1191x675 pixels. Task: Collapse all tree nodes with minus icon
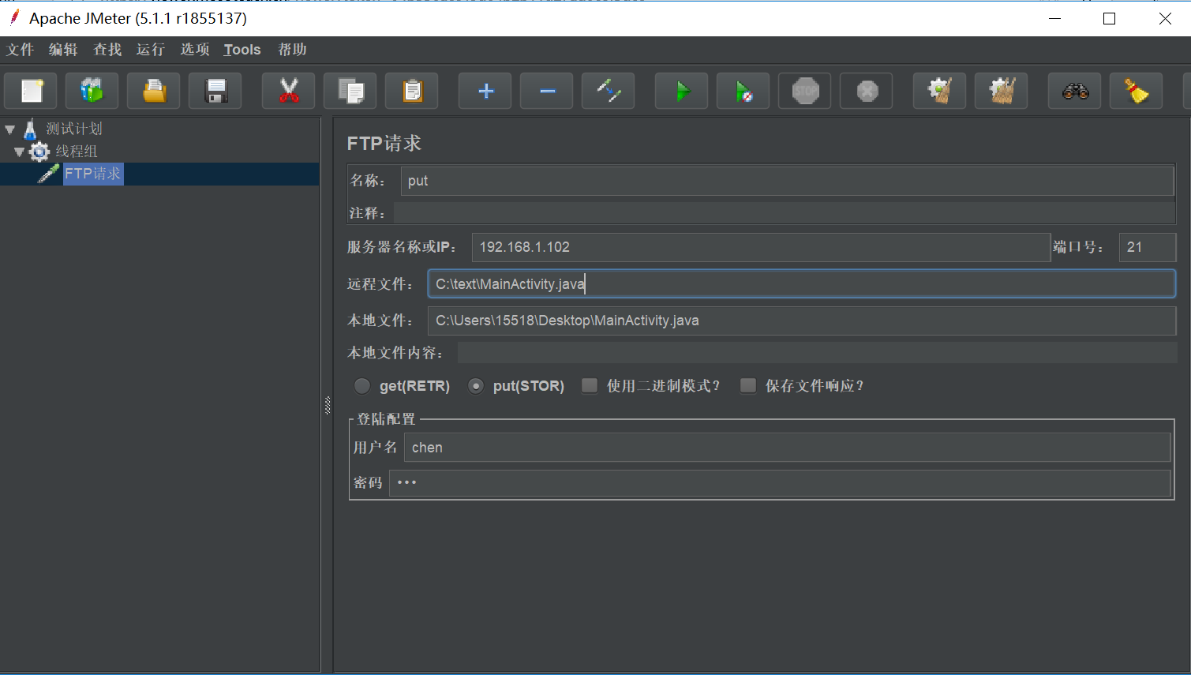[x=547, y=92]
